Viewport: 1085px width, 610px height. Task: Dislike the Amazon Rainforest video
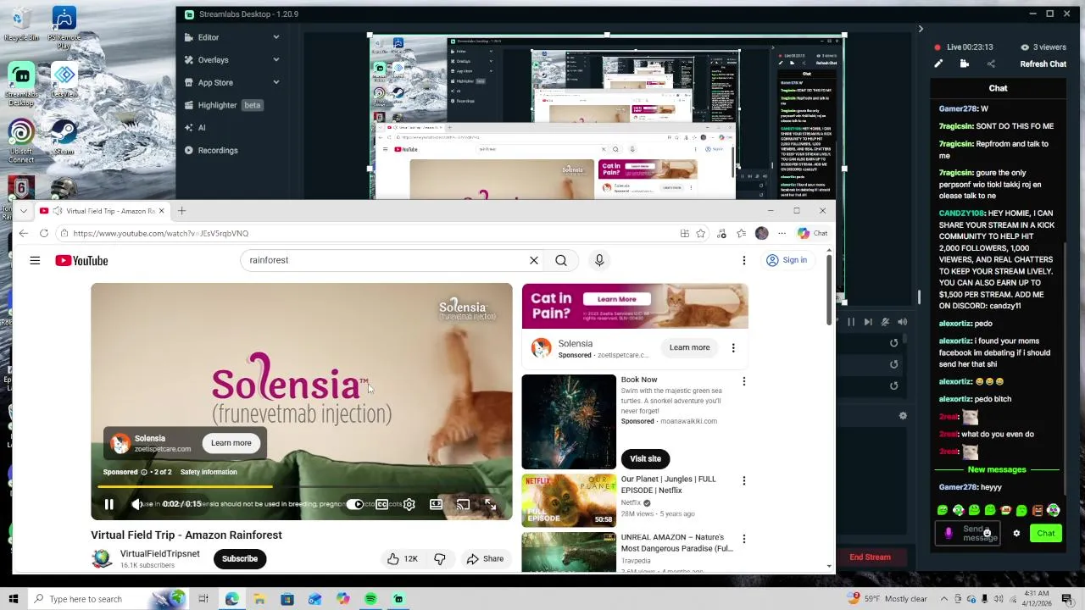tap(439, 558)
